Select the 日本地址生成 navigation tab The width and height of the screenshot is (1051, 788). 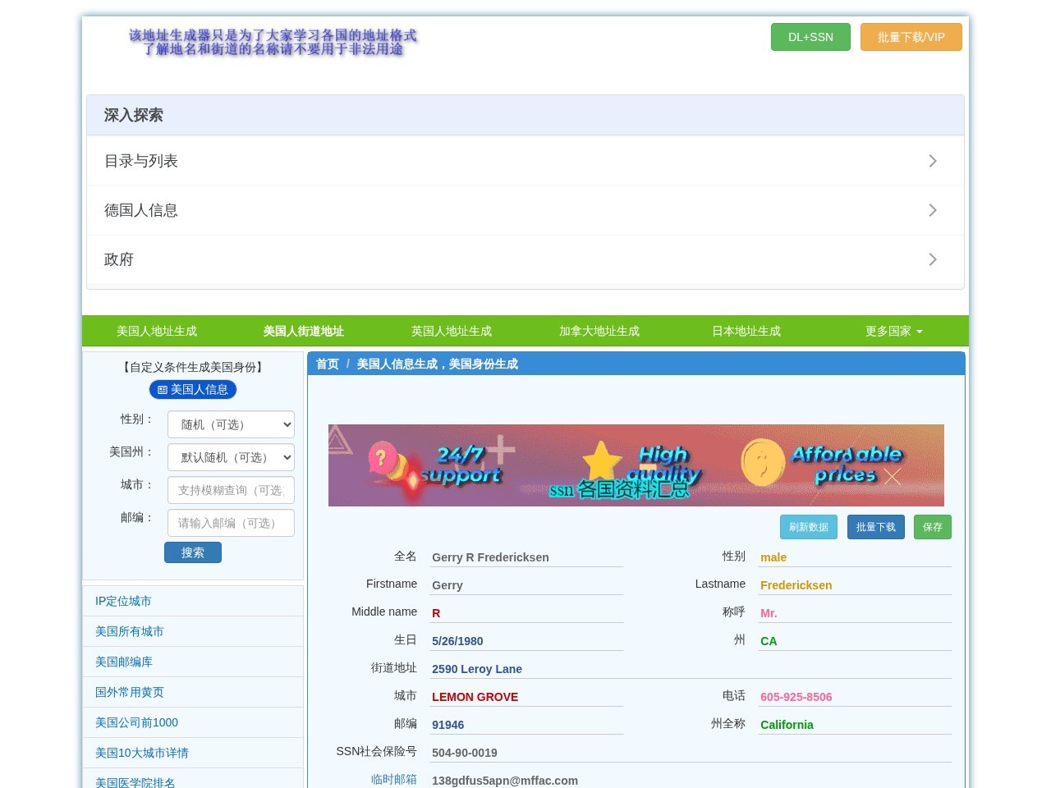[746, 331]
